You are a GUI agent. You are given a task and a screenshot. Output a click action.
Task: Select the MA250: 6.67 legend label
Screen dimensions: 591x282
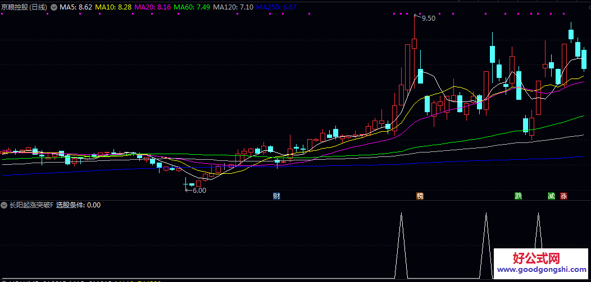pos(276,7)
